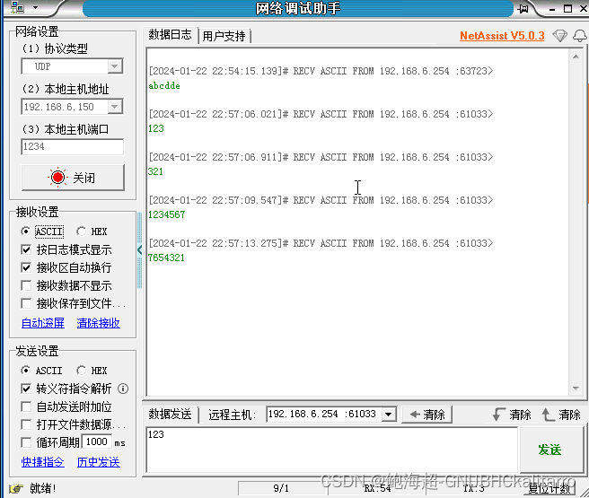The width and height of the screenshot is (589, 498).
Task: Click the received line abcdde
Action: (x=164, y=86)
